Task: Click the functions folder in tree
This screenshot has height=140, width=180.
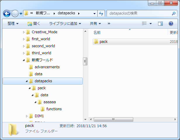Action: point(54,109)
